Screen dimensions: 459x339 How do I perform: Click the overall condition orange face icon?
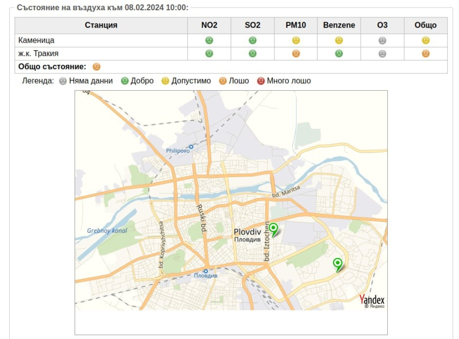[97, 67]
